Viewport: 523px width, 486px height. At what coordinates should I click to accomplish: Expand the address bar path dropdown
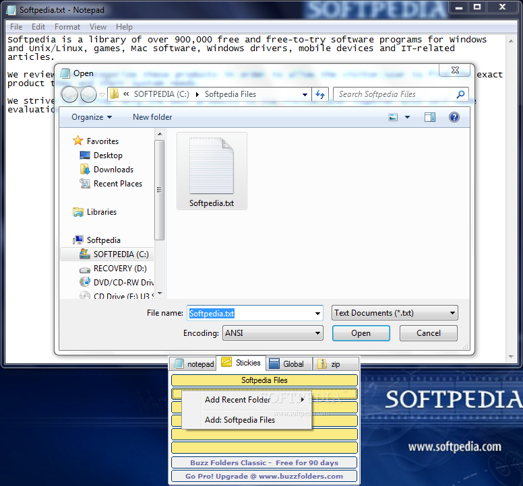[305, 95]
